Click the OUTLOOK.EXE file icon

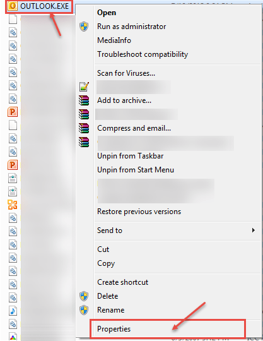pyautogui.click(x=13, y=6)
